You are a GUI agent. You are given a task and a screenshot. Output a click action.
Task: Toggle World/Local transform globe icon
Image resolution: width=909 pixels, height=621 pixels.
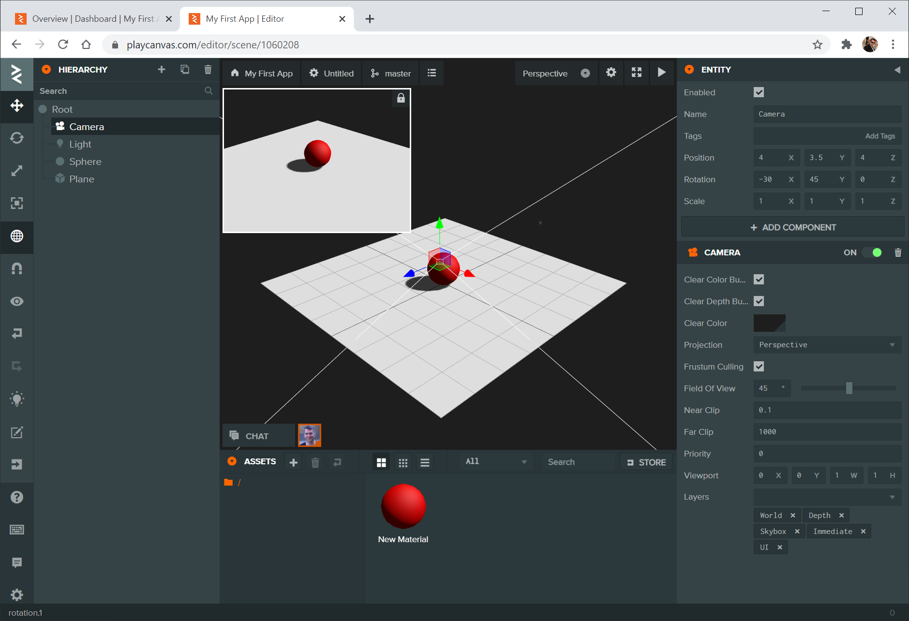click(16, 236)
